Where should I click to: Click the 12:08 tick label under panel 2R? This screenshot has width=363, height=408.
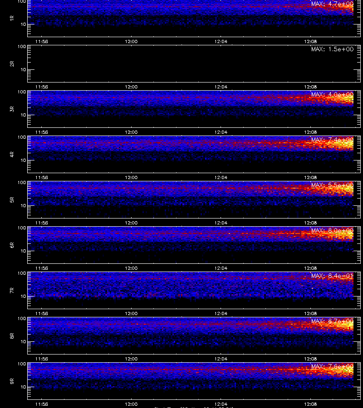(x=310, y=87)
